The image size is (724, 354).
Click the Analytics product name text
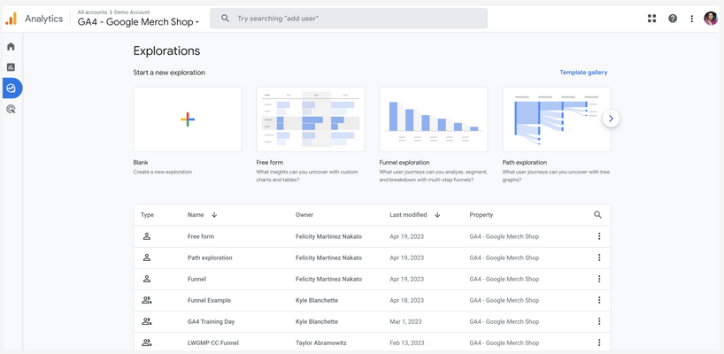coord(44,19)
